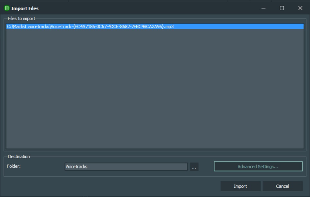
Task: Maximize the Import Files window
Action: [282, 8]
